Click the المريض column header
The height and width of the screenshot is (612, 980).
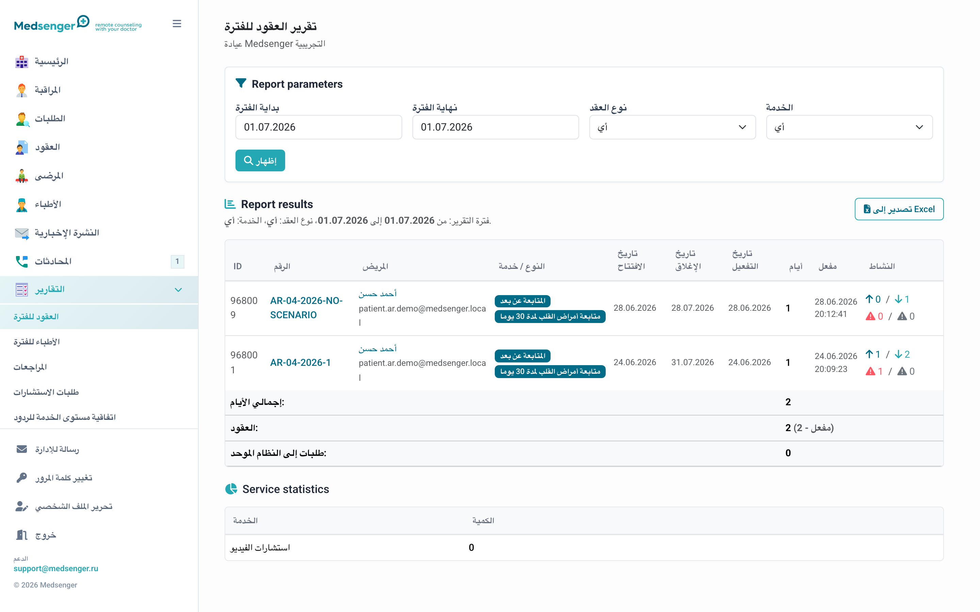coord(375,266)
